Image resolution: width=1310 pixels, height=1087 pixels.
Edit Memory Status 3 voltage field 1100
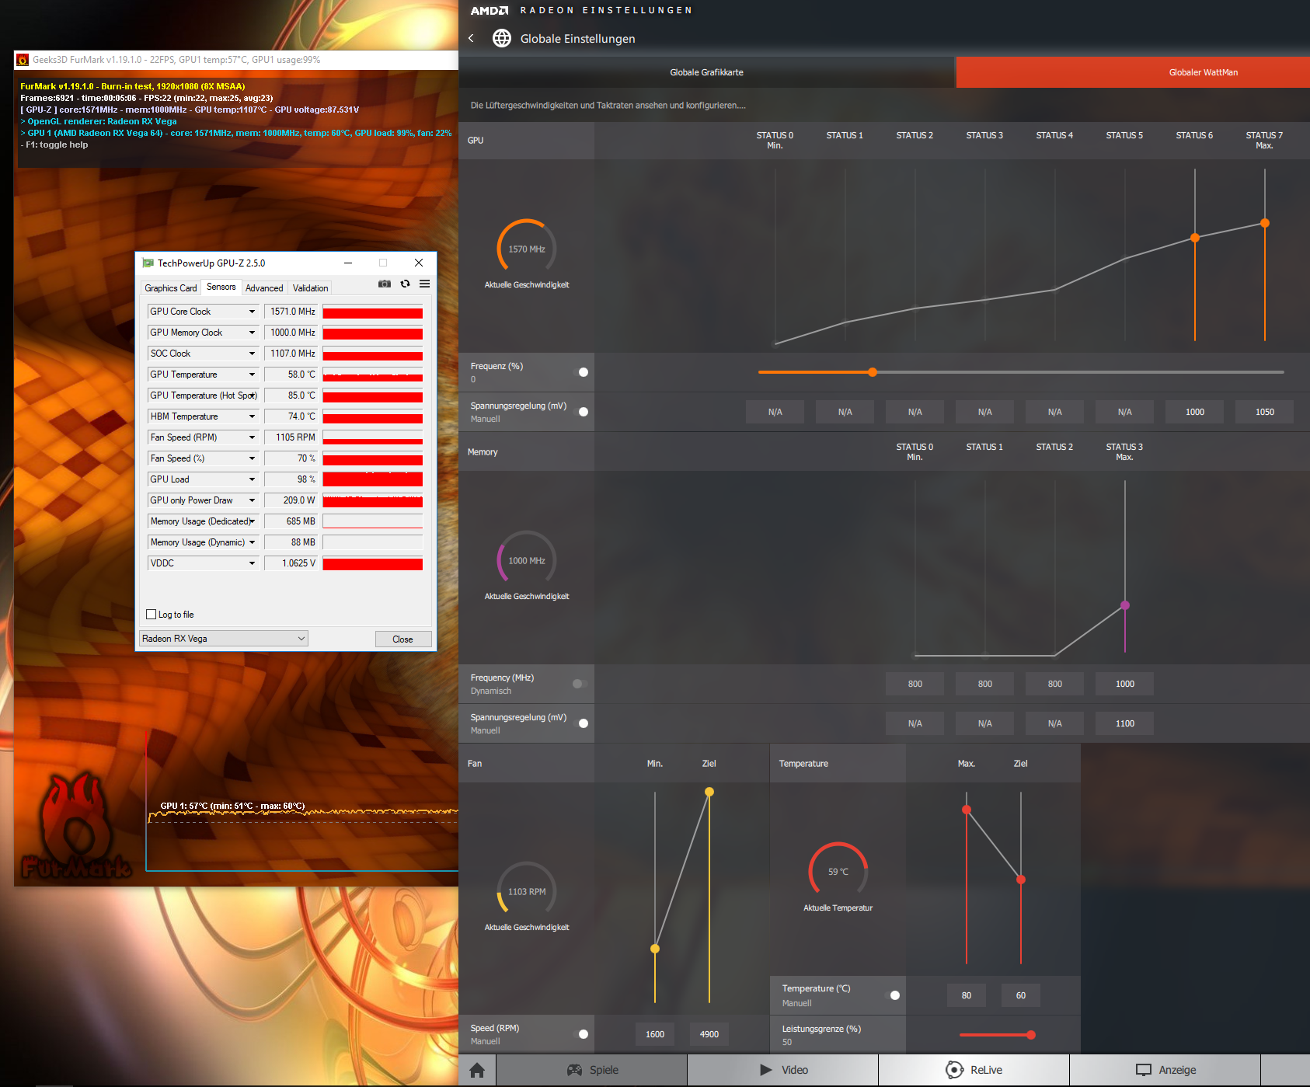1125,723
